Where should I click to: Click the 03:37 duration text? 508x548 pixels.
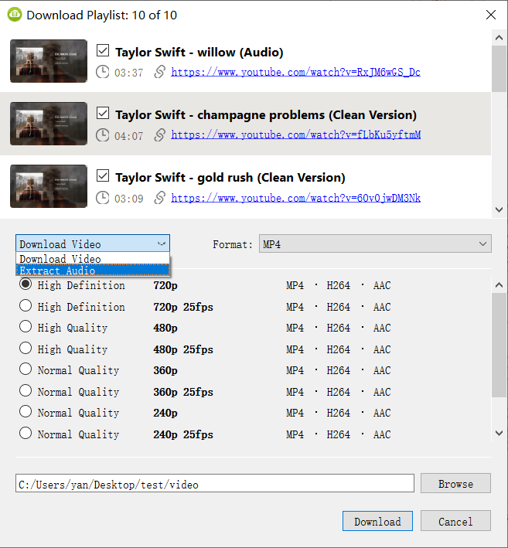(x=129, y=73)
